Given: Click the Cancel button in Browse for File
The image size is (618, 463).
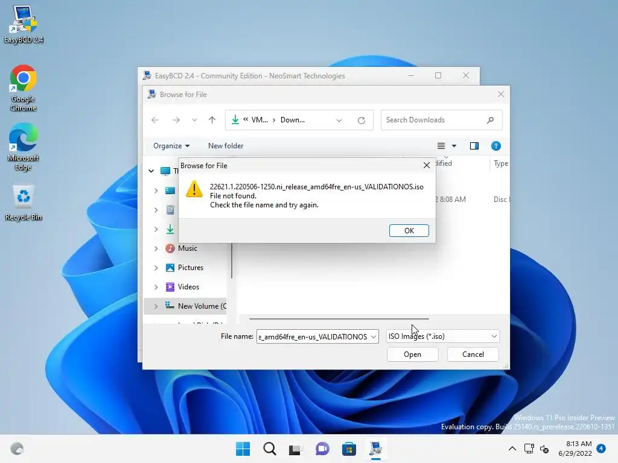Looking at the screenshot, I should (x=473, y=354).
